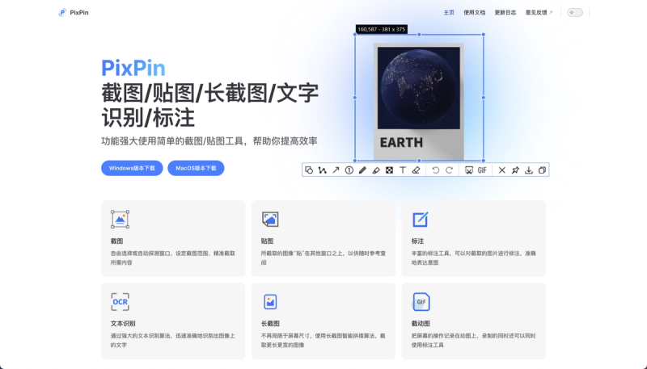Click the top-right selection handle
647x369 pixels.
coord(483,35)
